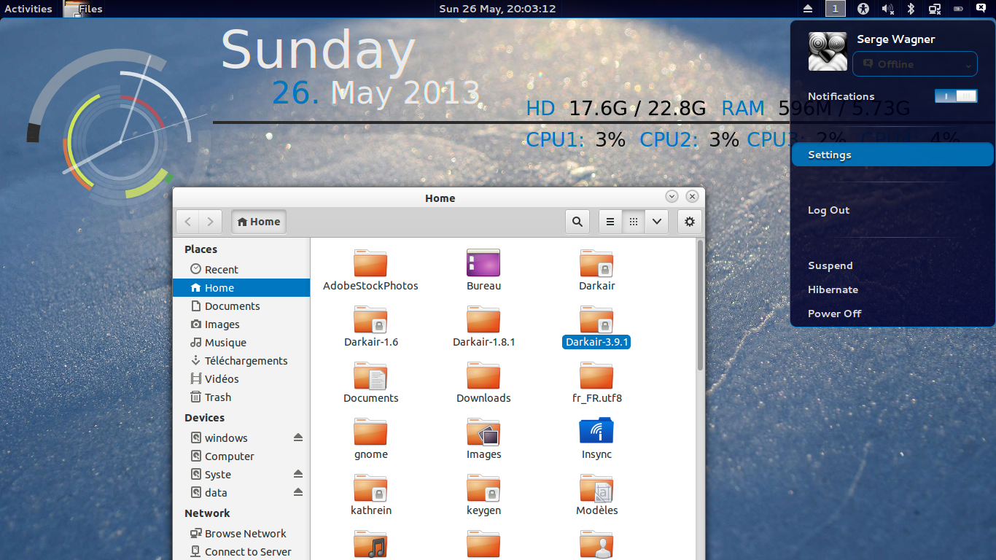The width and height of the screenshot is (996, 560).
Task: Select the purple Bureau folder
Action: click(483, 270)
